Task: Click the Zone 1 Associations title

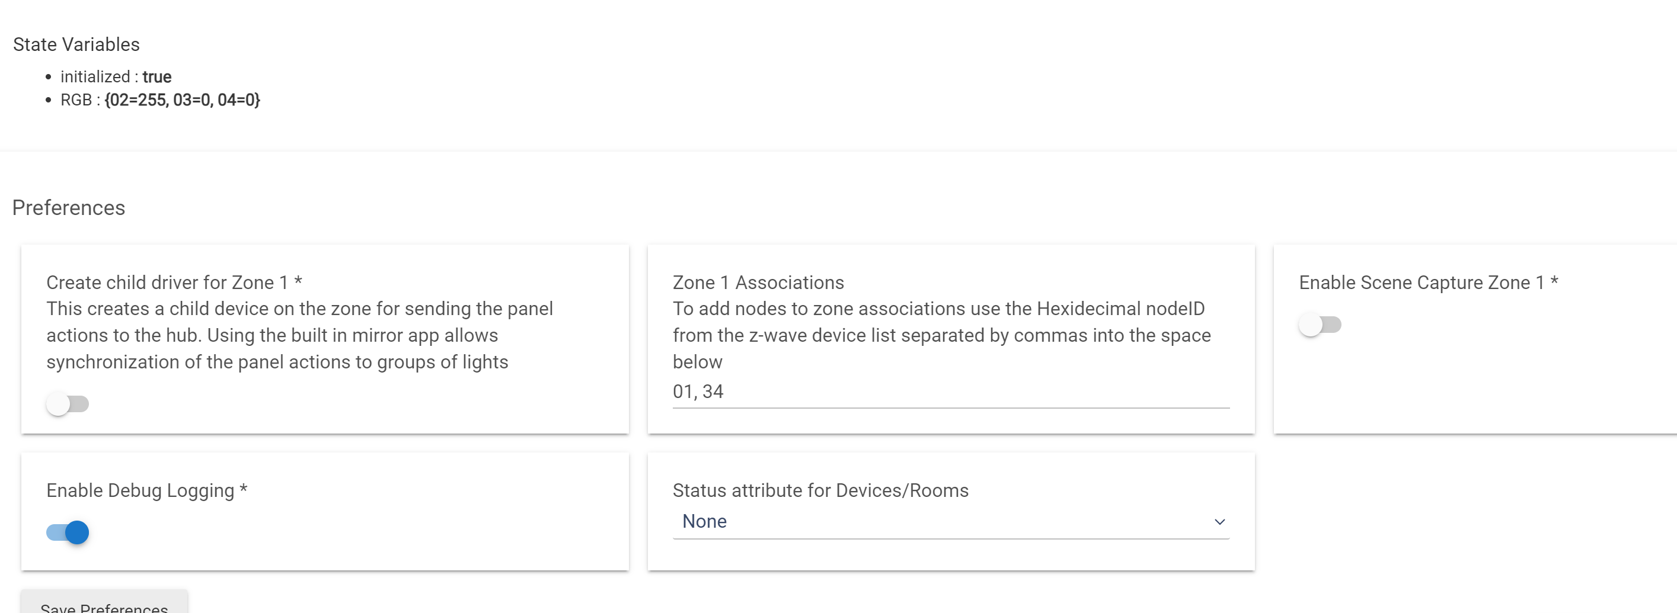Action: click(x=758, y=283)
